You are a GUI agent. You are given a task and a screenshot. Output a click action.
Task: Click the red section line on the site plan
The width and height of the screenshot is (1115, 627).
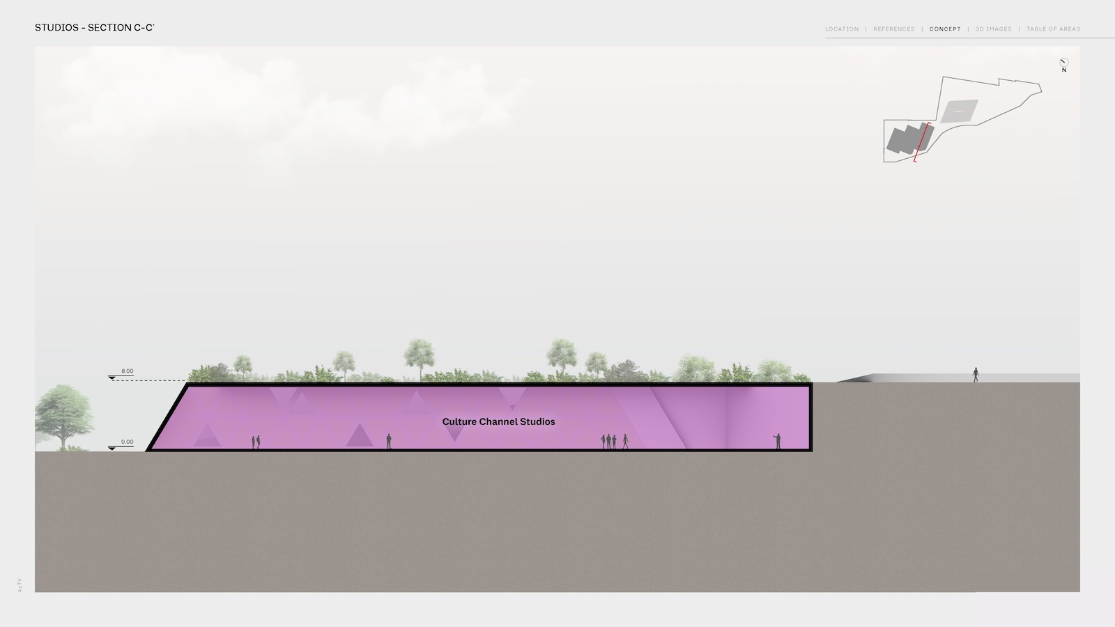pyautogui.click(x=922, y=143)
